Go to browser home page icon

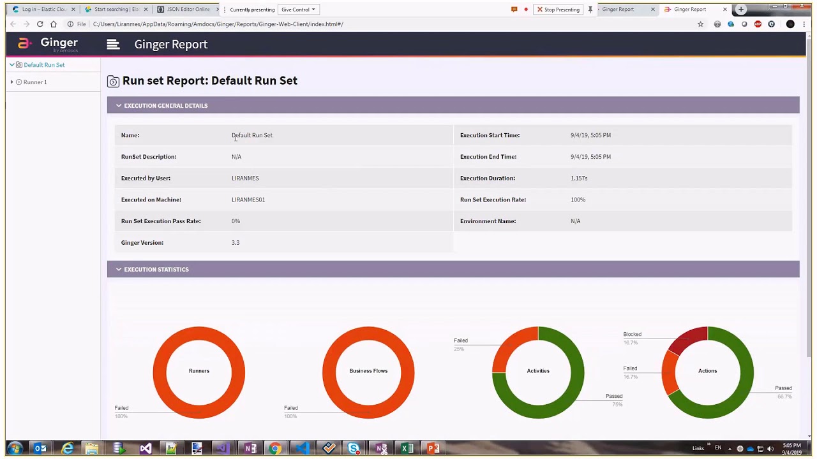pos(54,24)
